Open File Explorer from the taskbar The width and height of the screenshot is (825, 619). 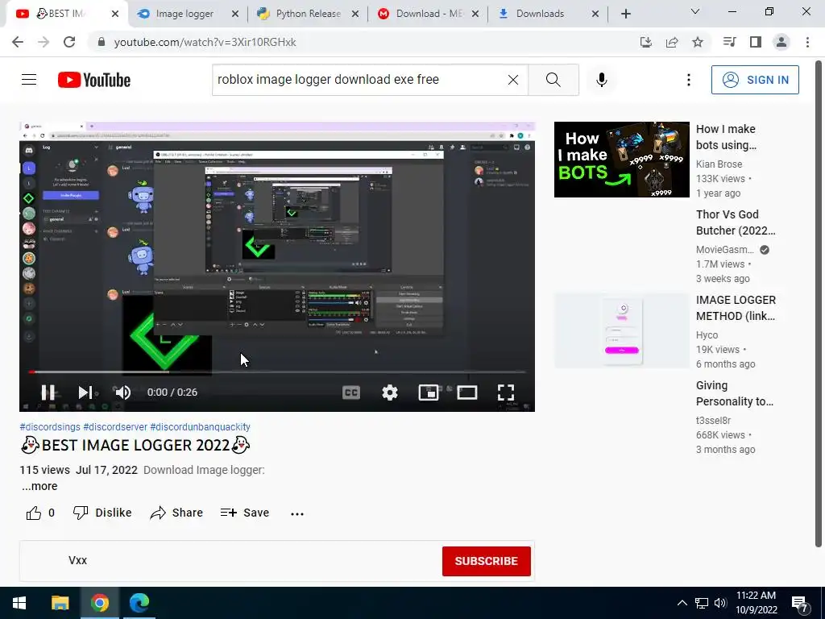(x=60, y=603)
